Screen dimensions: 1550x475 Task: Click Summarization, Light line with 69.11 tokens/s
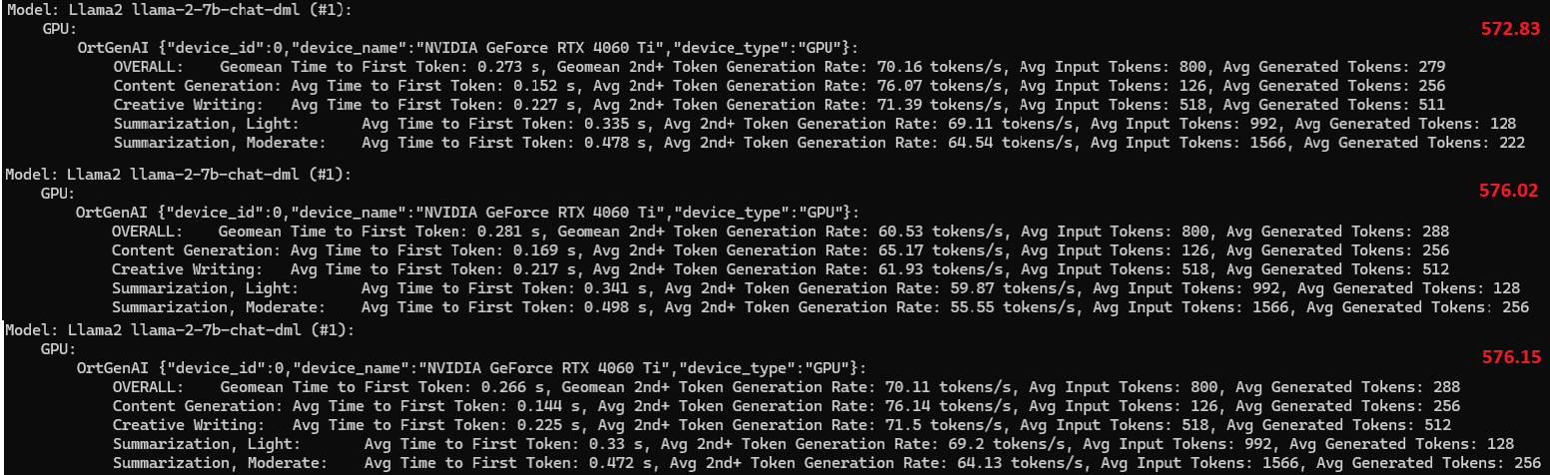coord(815,124)
